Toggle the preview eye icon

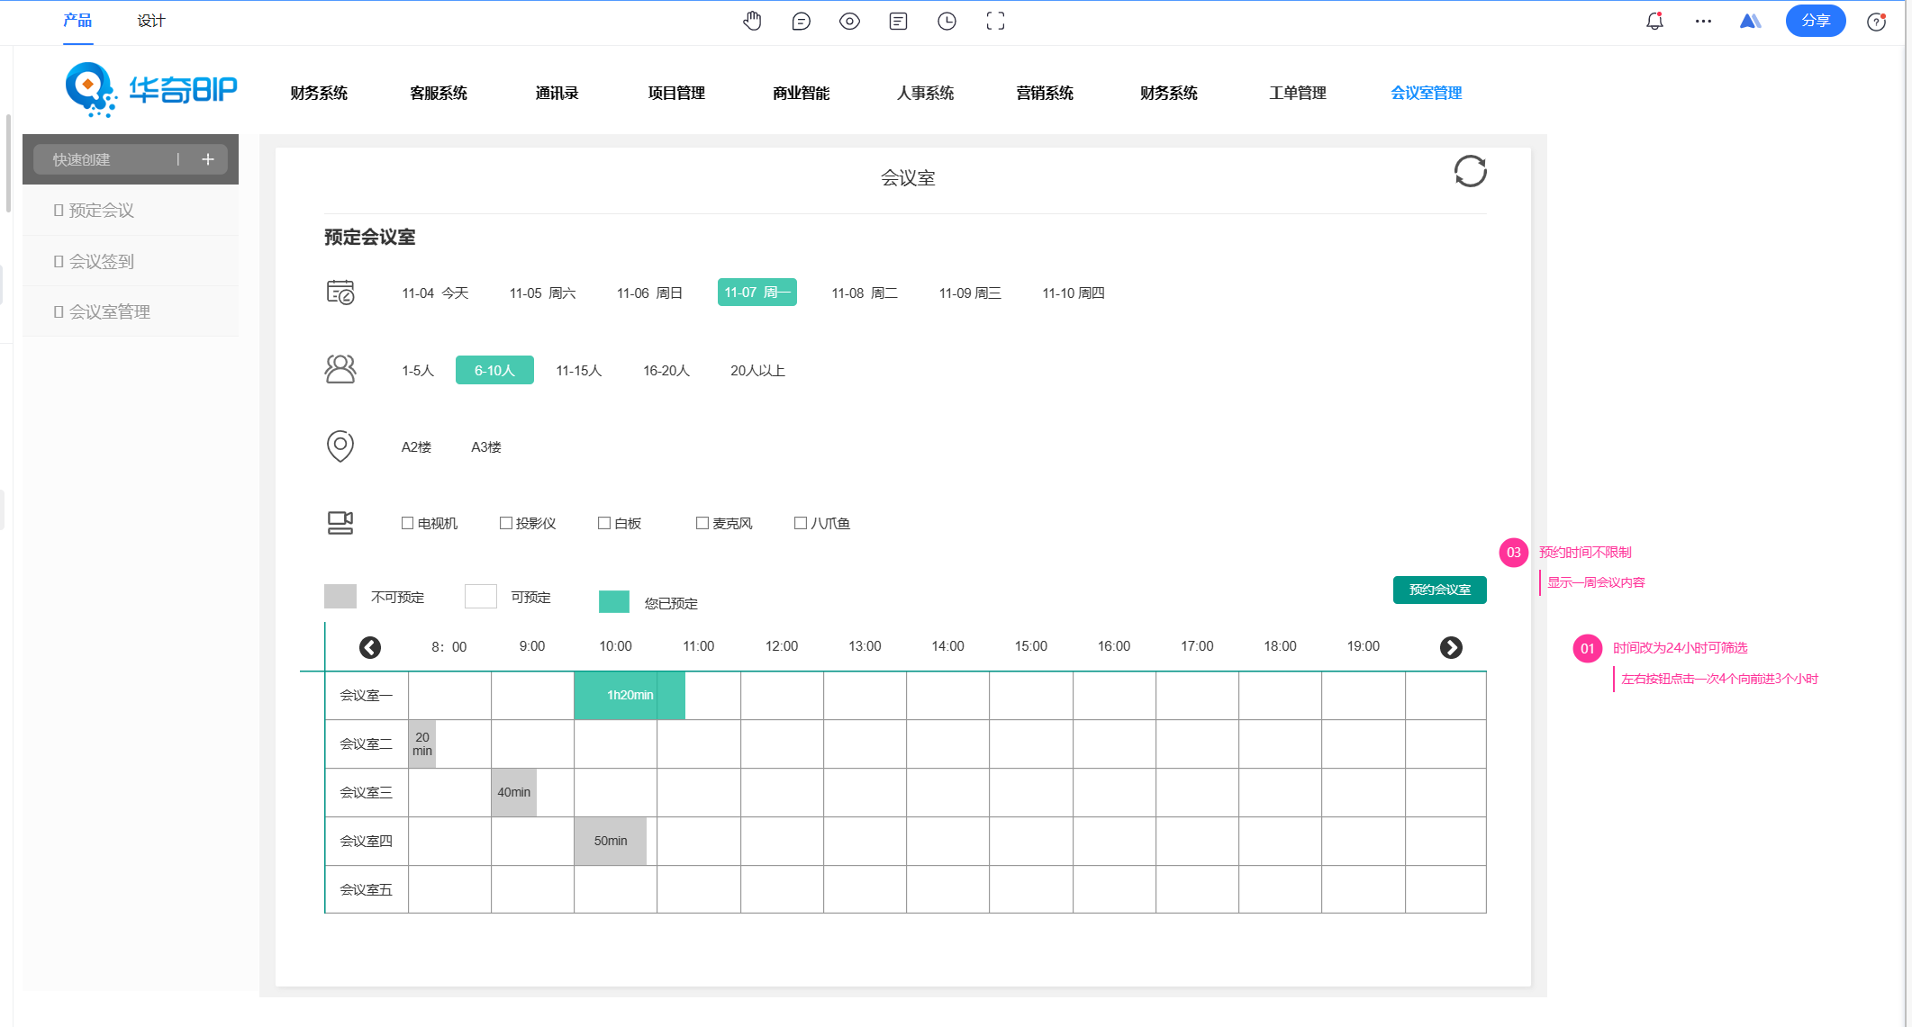(849, 22)
